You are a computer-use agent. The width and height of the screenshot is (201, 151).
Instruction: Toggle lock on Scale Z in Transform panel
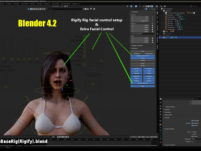(152, 42)
